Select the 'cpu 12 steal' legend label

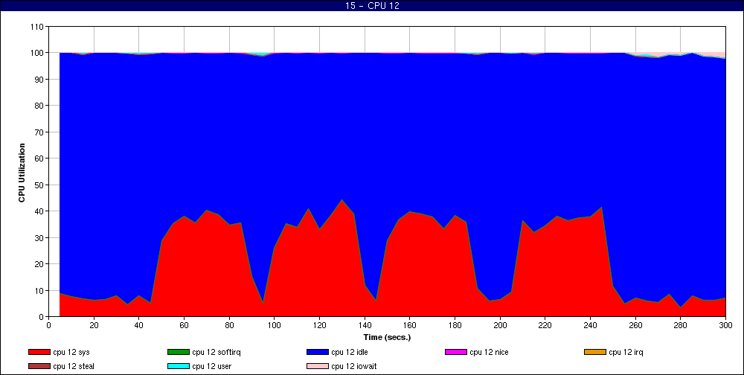74,367
